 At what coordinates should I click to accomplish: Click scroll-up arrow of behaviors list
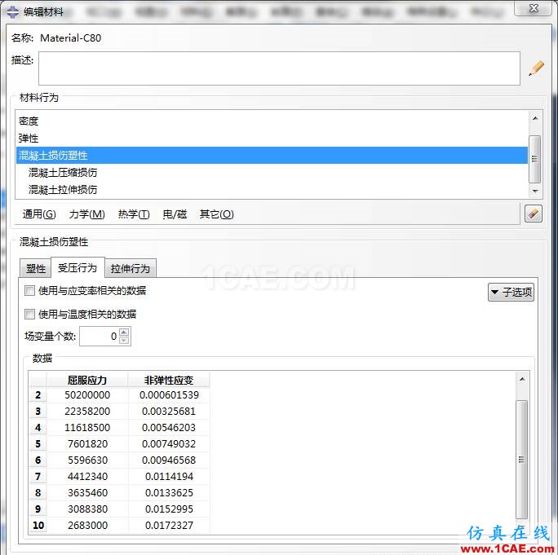[x=535, y=118]
